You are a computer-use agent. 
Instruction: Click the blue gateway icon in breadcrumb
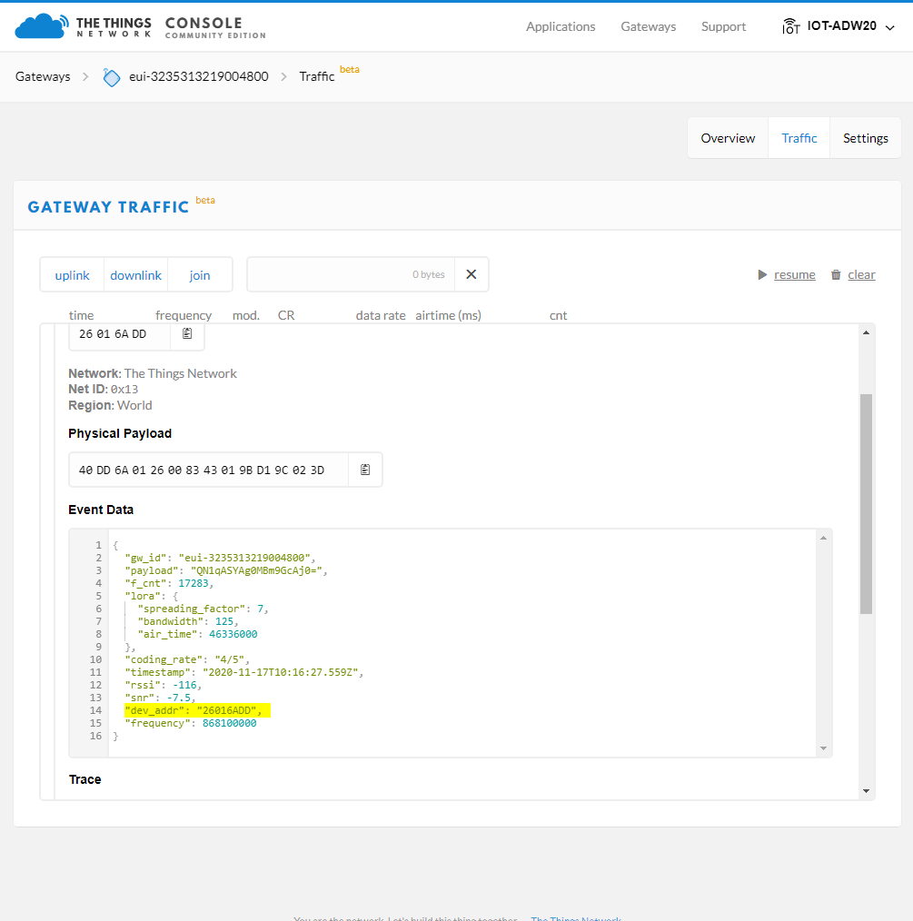[x=111, y=77]
